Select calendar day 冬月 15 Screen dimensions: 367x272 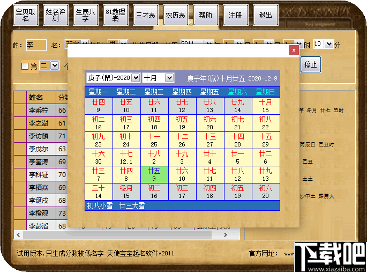[x=126, y=192]
